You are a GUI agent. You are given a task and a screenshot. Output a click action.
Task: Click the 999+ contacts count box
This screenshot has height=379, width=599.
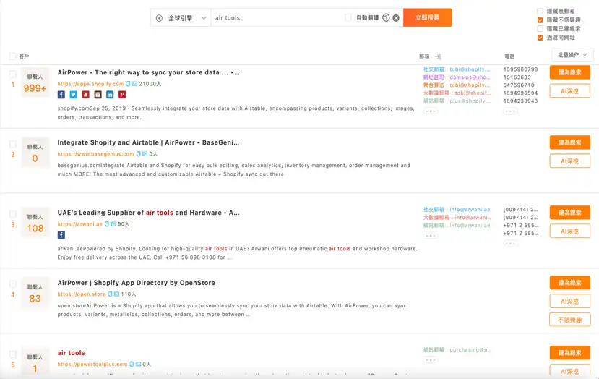point(35,83)
